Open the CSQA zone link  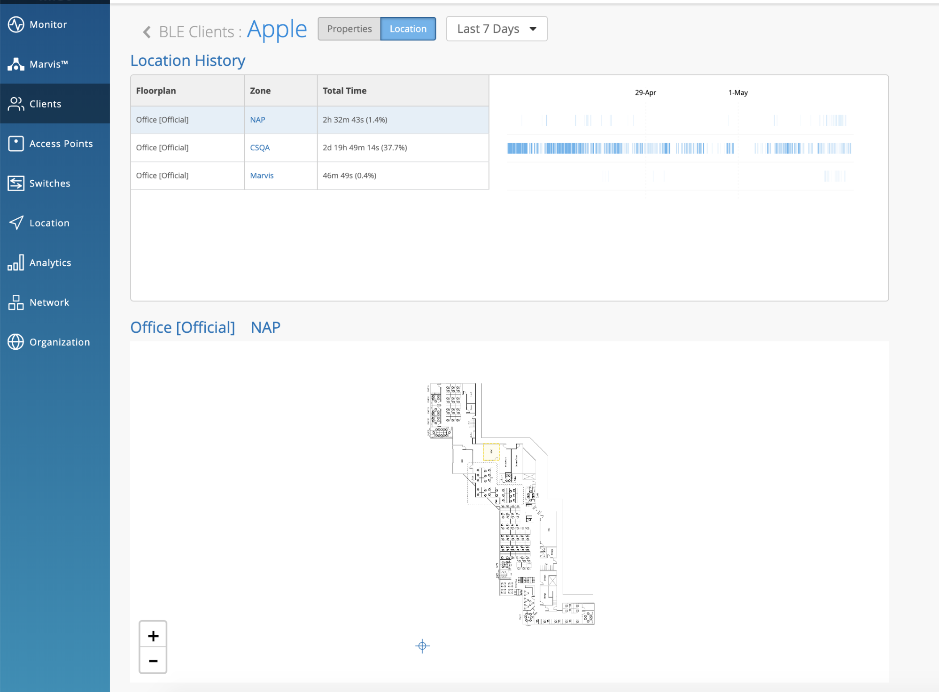point(260,147)
